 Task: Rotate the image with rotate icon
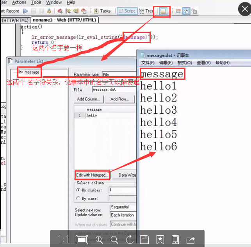point(130,240)
